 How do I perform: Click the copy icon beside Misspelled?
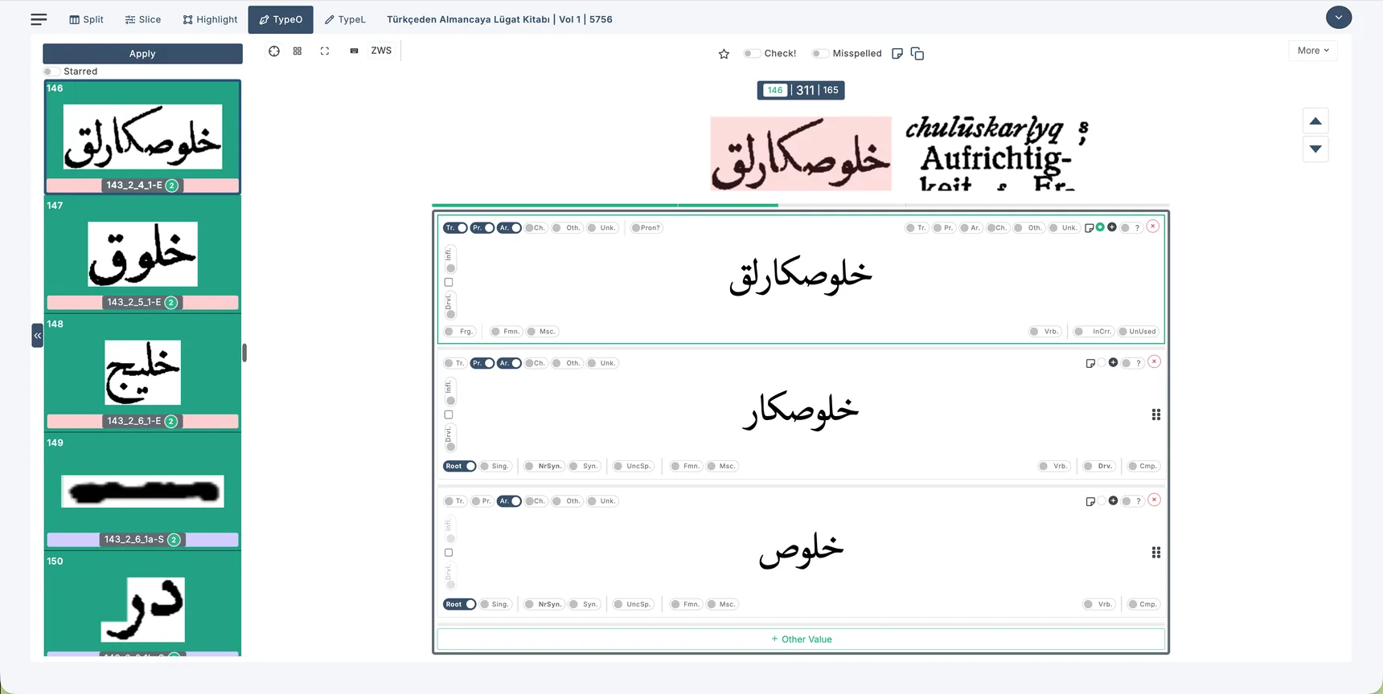click(917, 54)
